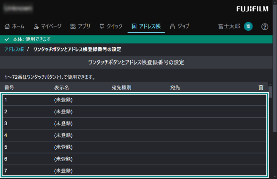Select the アドレス帳 tab
This screenshot has height=179, width=277.
[x=146, y=26]
